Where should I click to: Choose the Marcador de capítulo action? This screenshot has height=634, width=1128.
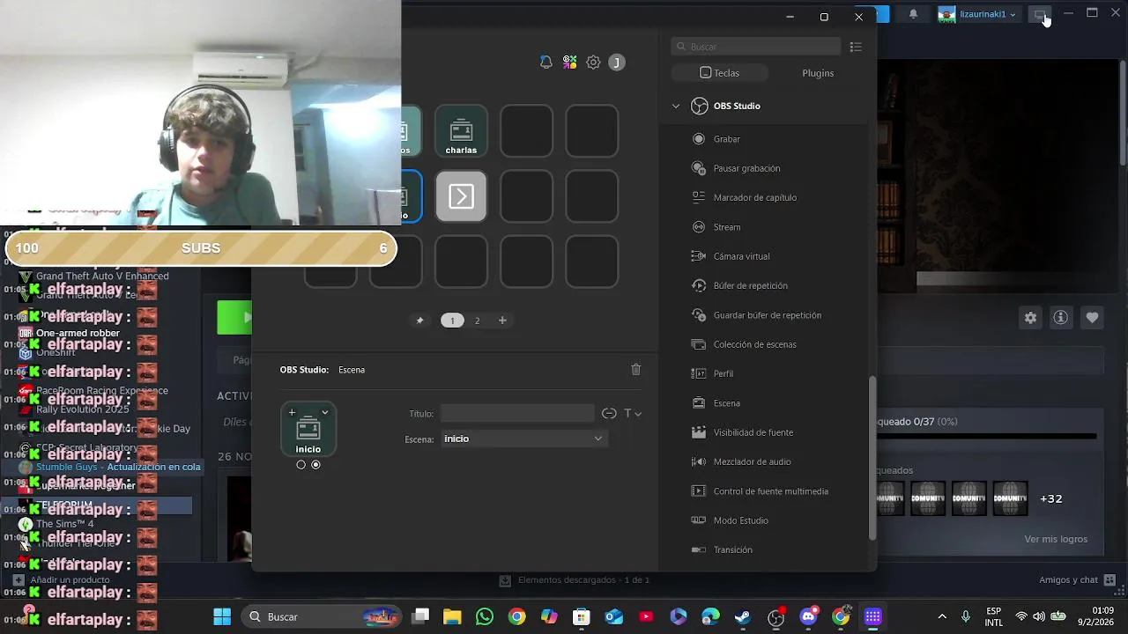[x=754, y=197]
